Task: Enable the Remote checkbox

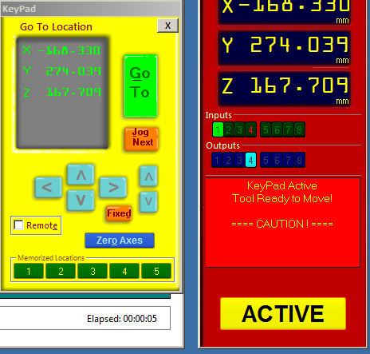Action: pyautogui.click(x=18, y=225)
